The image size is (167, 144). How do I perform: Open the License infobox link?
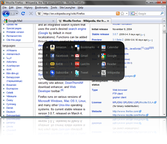click(96, 102)
